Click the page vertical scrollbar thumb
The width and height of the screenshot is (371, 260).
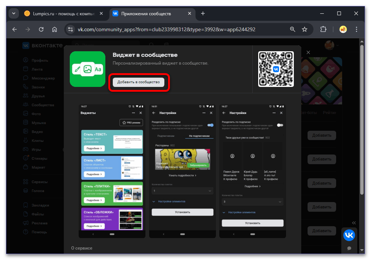click(362, 120)
